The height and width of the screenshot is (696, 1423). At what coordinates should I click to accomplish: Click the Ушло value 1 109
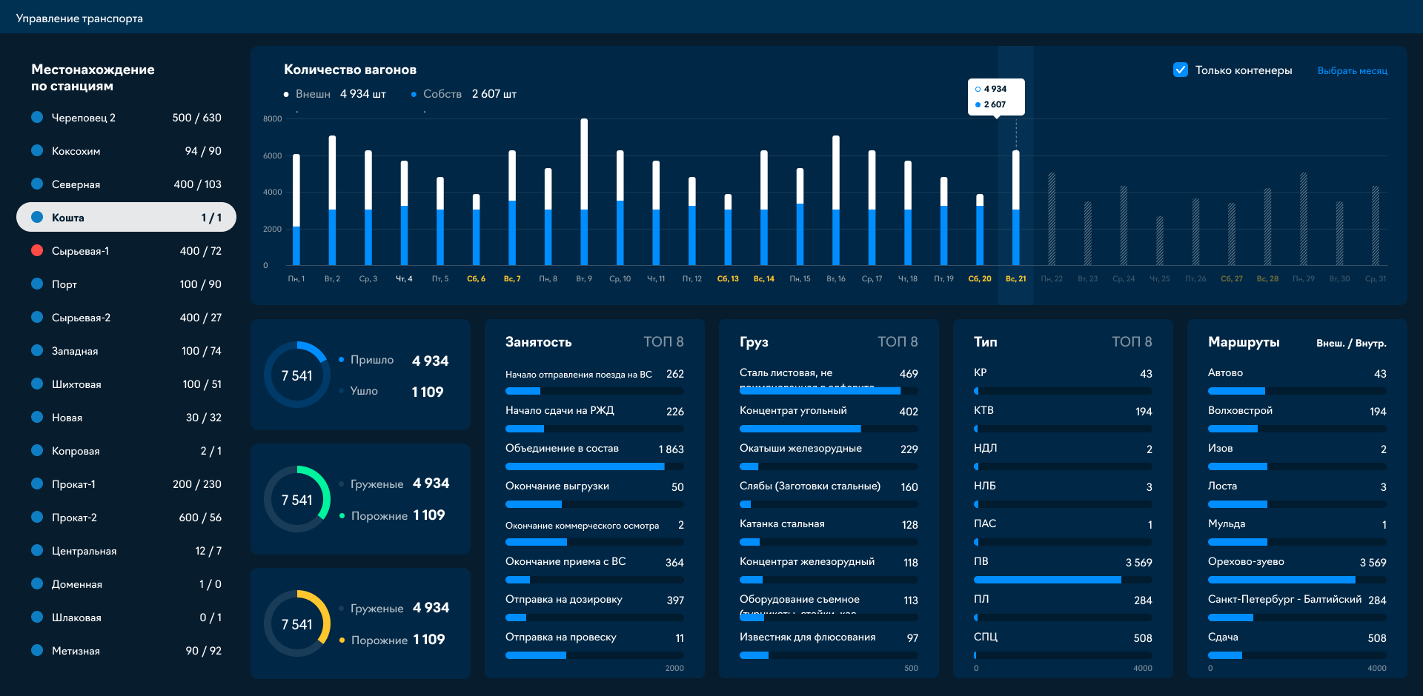pyautogui.click(x=428, y=392)
